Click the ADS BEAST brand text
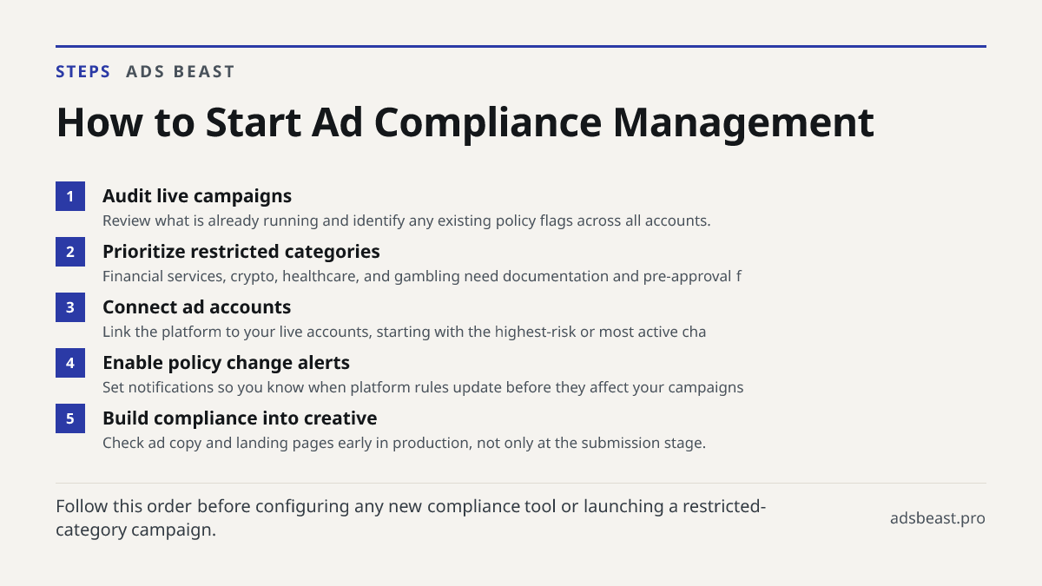Viewport: 1042px width, 586px height. coord(181,72)
